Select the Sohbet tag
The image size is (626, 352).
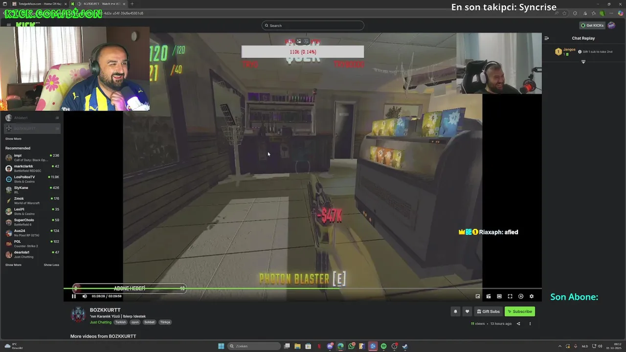click(x=149, y=322)
